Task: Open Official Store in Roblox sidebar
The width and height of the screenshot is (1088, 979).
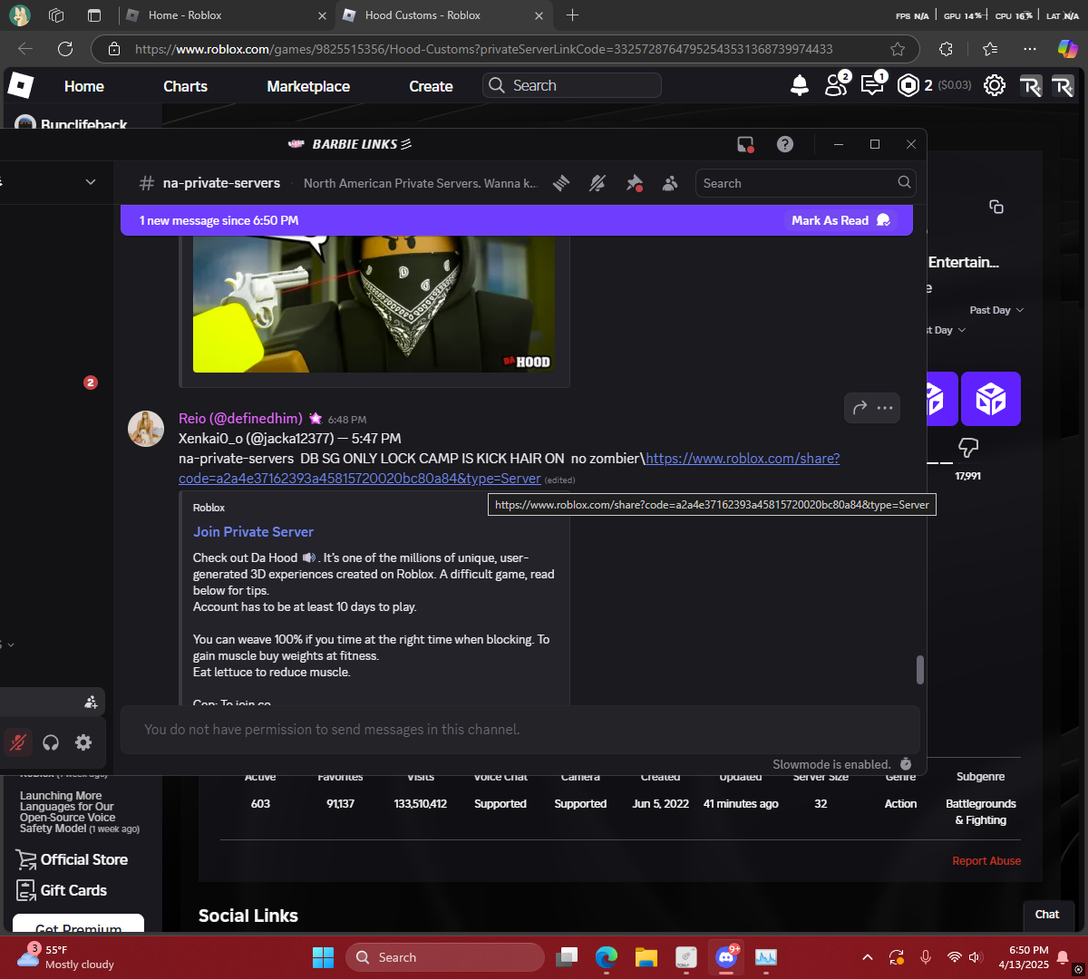Action: (x=72, y=859)
